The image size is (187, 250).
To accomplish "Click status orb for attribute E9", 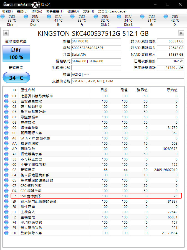I will 6,201.
